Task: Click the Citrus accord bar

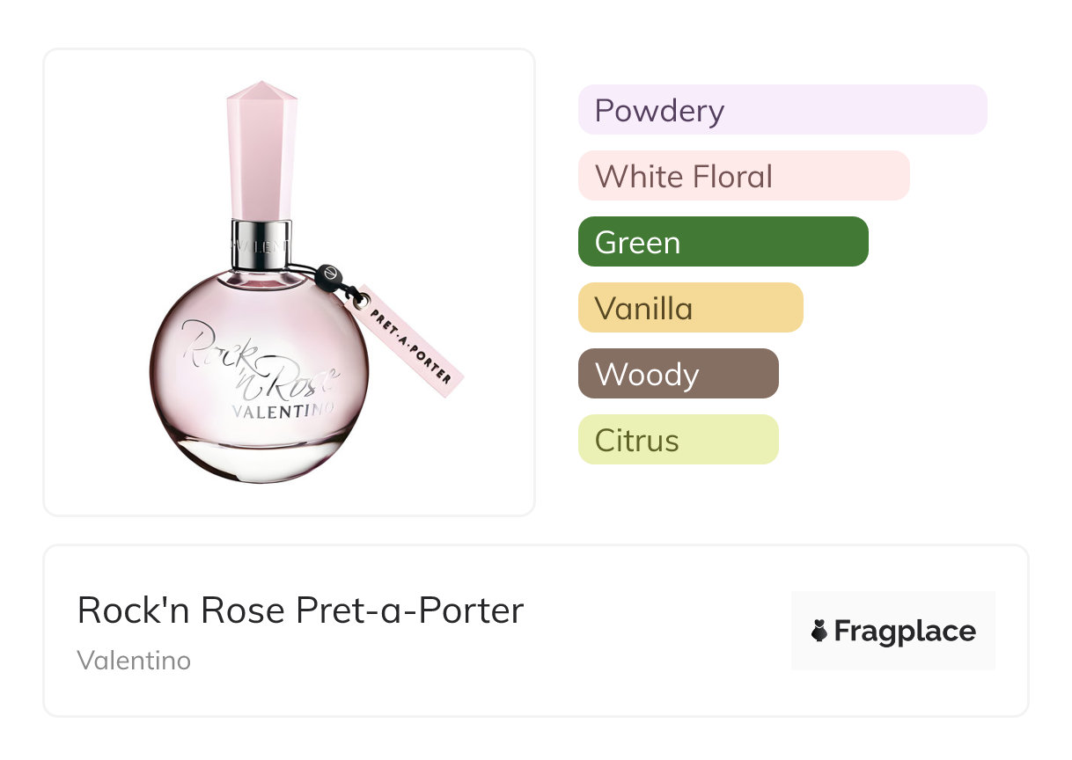Action: coord(678,440)
